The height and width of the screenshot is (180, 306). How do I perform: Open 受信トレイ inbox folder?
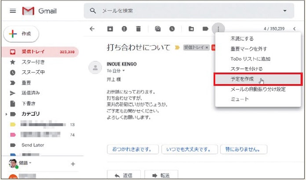pyautogui.click(x=40, y=52)
